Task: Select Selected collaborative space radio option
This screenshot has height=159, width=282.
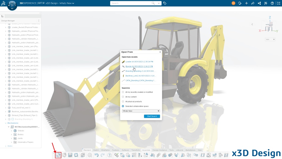Action: (x=123, y=106)
